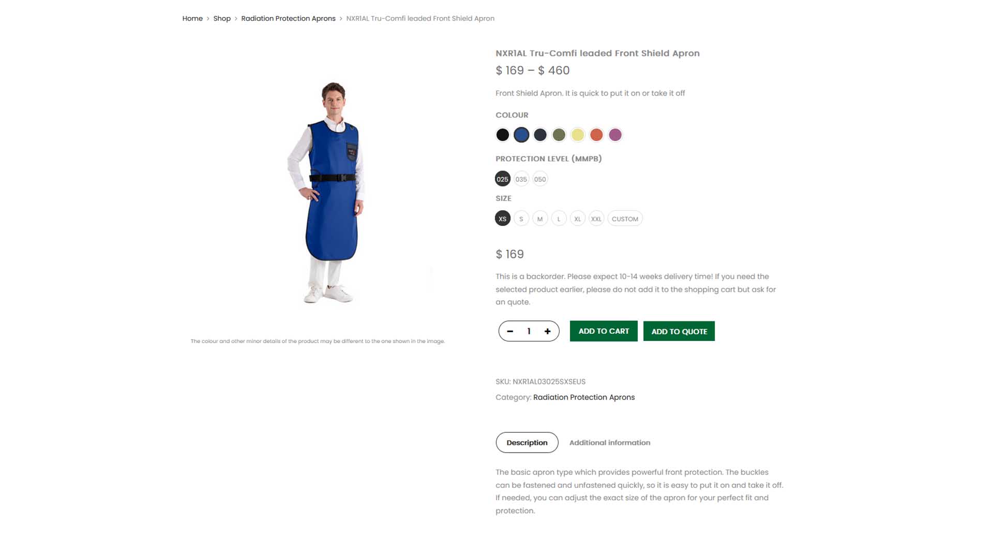
Task: Choose the orange colour swatch
Action: pyautogui.click(x=596, y=135)
